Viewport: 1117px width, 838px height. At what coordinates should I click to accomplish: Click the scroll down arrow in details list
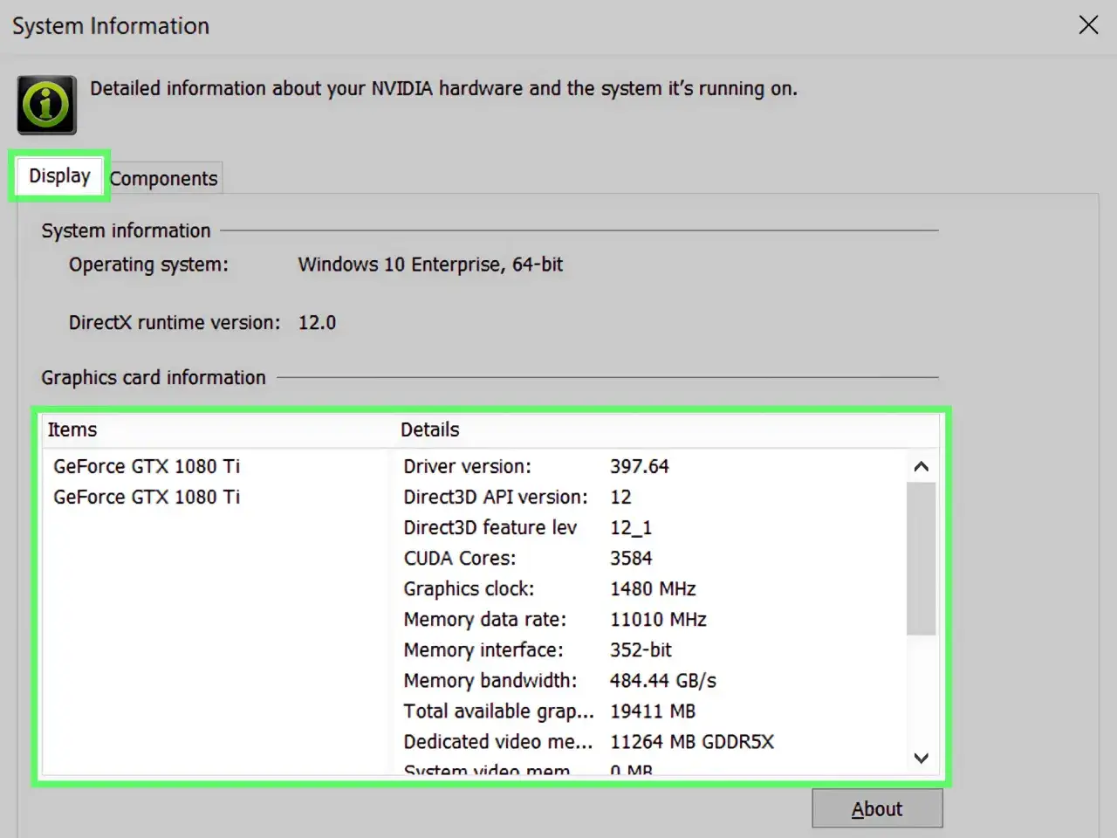click(x=921, y=758)
